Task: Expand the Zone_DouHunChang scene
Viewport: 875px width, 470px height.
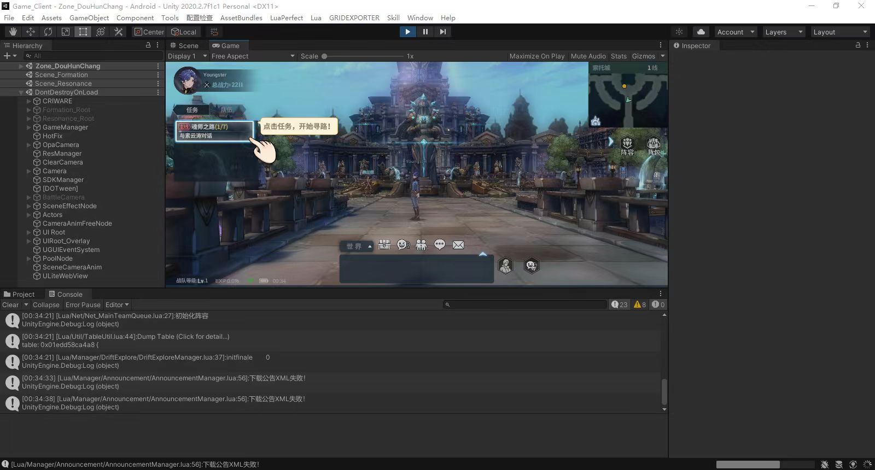Action: pos(21,66)
